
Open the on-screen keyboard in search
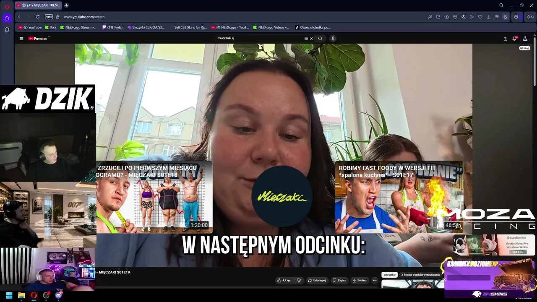pos(306,39)
